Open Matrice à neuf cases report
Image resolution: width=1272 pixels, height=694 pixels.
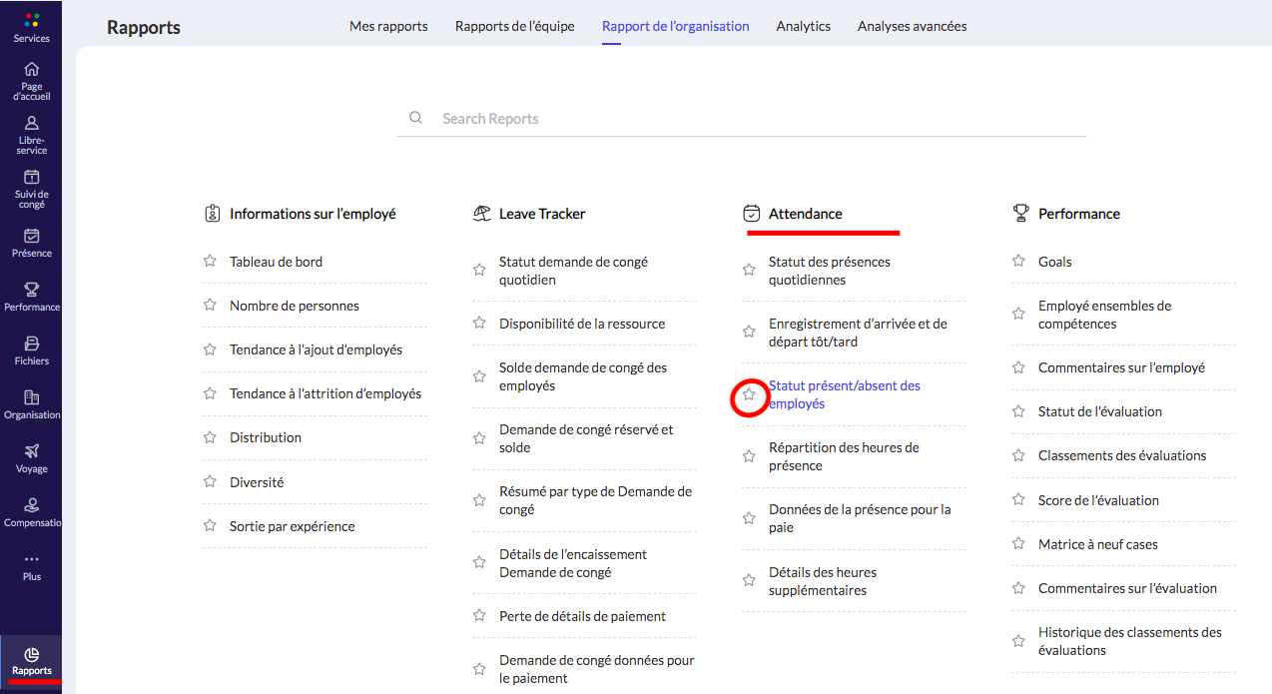[x=1097, y=544]
